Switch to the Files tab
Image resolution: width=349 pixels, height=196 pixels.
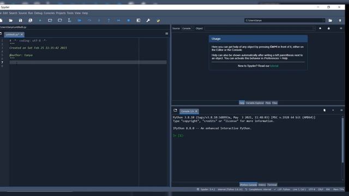[x=275, y=103]
